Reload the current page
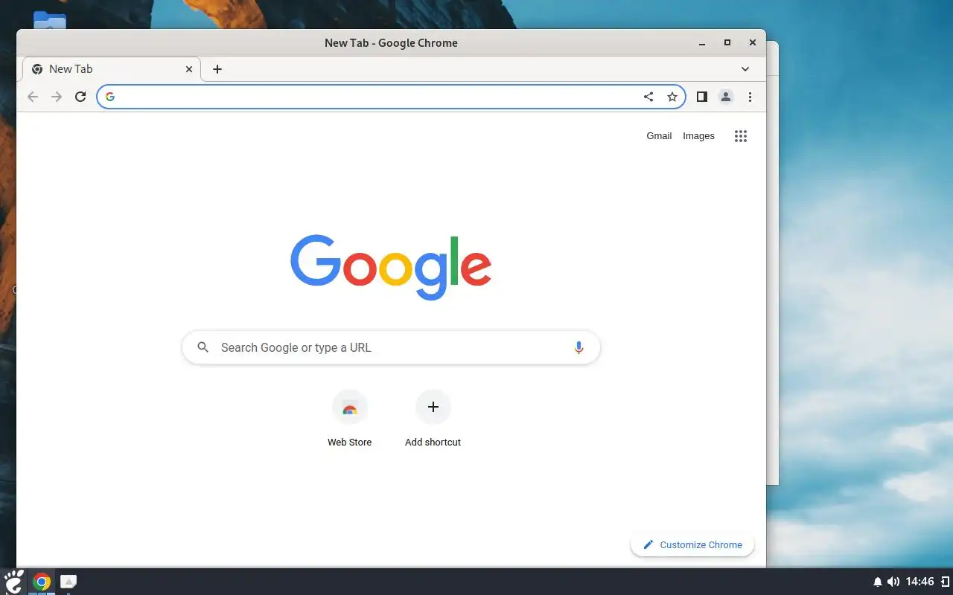 point(80,97)
